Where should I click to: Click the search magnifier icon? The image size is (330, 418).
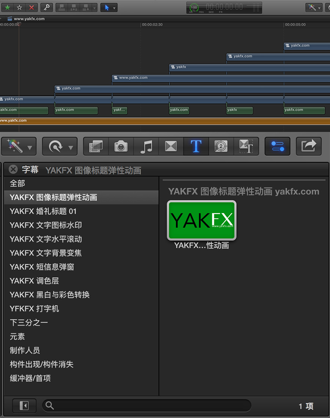point(50,405)
